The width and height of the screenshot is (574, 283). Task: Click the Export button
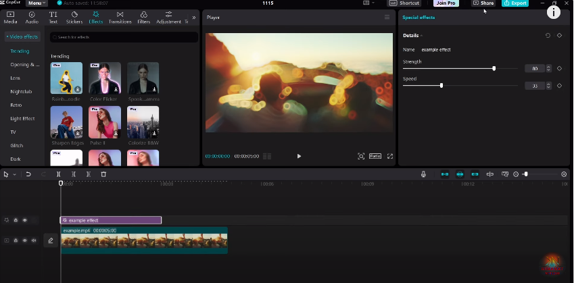tap(515, 3)
